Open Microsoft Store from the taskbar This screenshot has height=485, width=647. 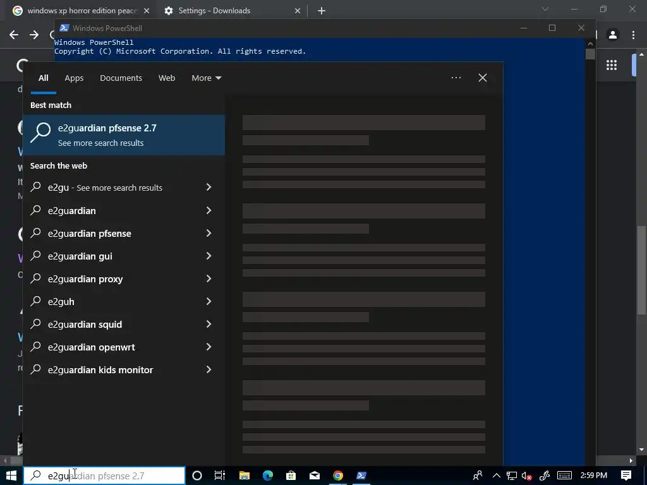291,476
